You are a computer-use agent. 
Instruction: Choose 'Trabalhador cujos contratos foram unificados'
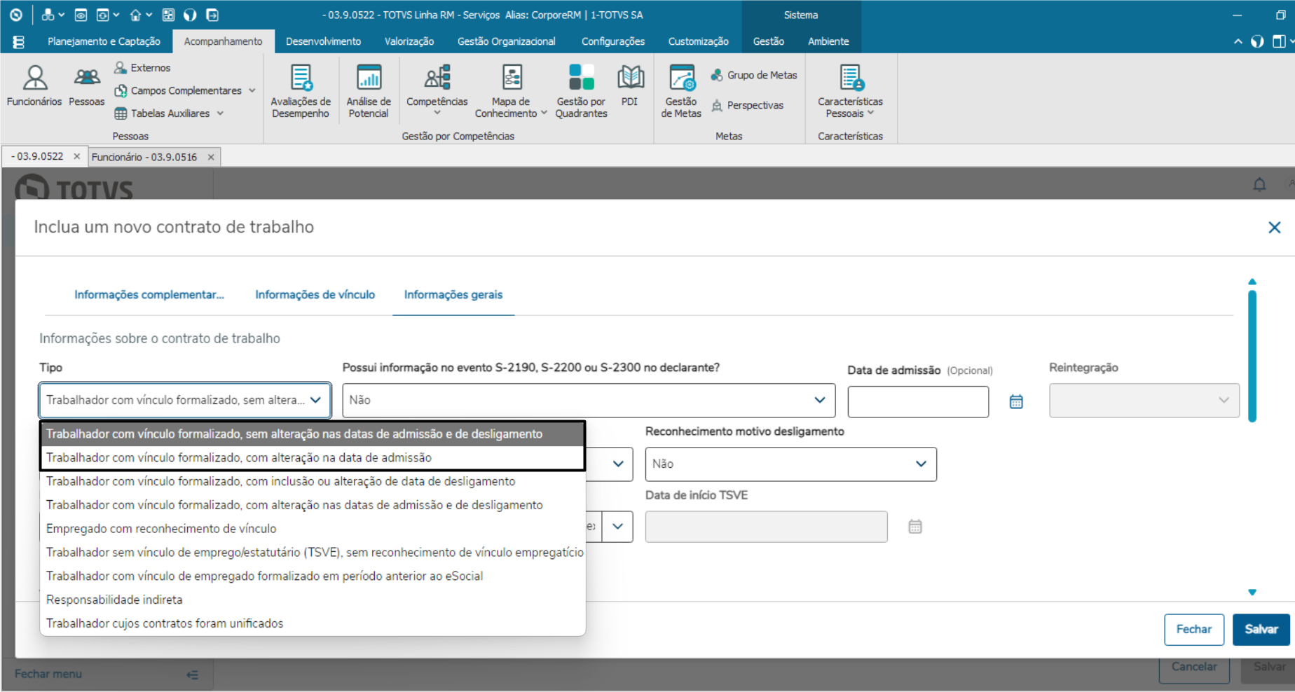point(312,623)
